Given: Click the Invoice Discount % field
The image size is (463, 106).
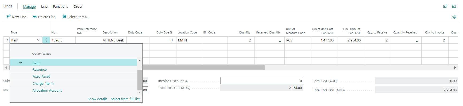Looking at the screenshot, I should coord(261,81).
